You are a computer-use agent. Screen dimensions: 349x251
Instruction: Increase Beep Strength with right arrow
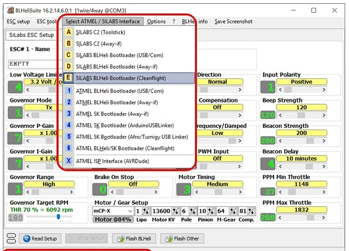coord(324,115)
